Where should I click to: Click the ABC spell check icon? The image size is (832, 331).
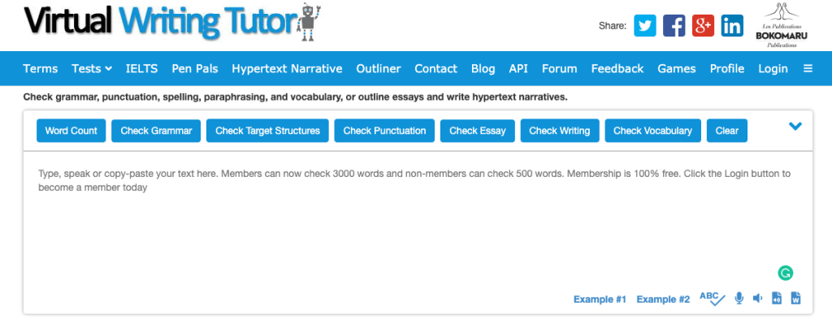[712, 299]
